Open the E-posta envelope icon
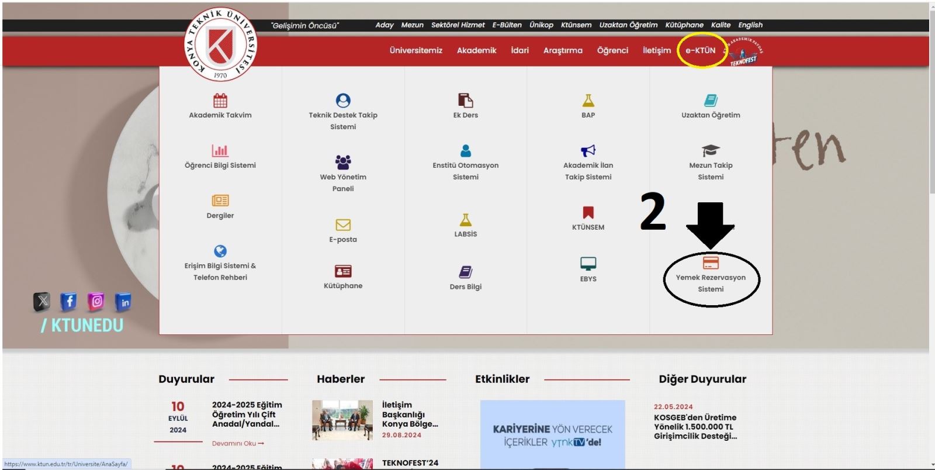 tap(343, 225)
